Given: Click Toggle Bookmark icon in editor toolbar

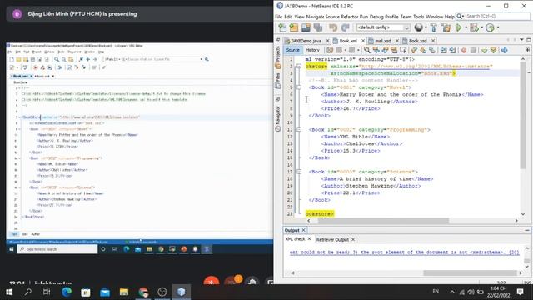Looking at the screenshot, I should (432, 50).
